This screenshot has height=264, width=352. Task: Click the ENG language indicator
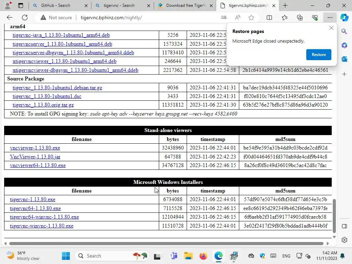pos(286,256)
